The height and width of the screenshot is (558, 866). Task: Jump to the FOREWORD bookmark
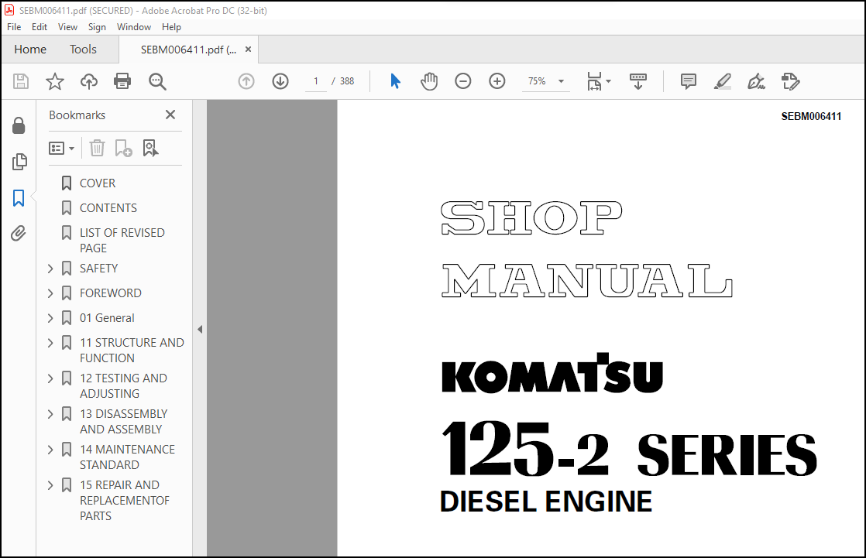coord(111,293)
